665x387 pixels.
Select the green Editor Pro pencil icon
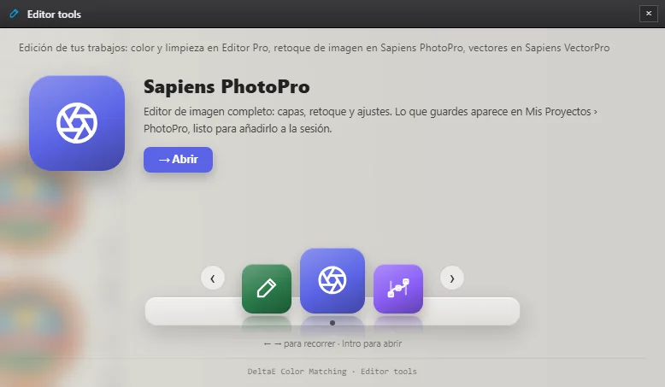pyautogui.click(x=267, y=289)
